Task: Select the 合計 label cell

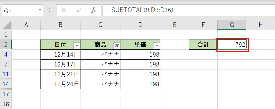Action: point(203,45)
